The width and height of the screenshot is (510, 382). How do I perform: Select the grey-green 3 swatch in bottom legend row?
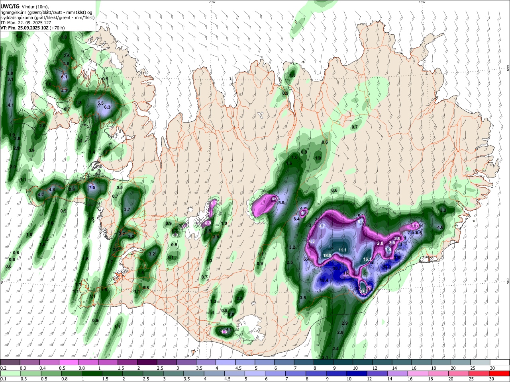click(173, 373)
